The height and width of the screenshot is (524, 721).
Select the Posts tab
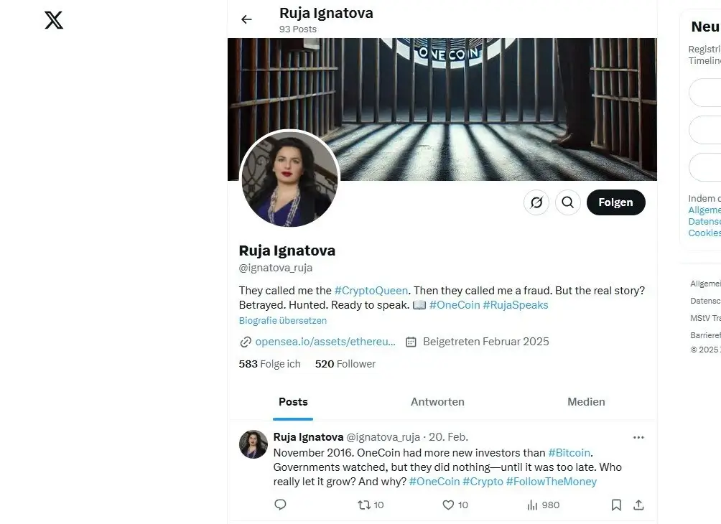(293, 402)
